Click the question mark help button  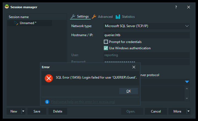tap(176, 7)
